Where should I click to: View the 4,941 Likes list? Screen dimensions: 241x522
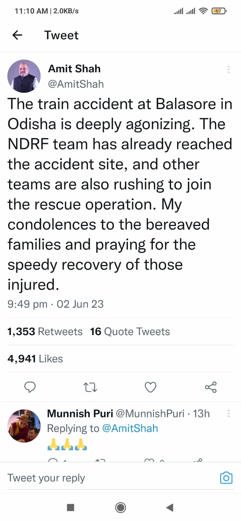(35, 359)
